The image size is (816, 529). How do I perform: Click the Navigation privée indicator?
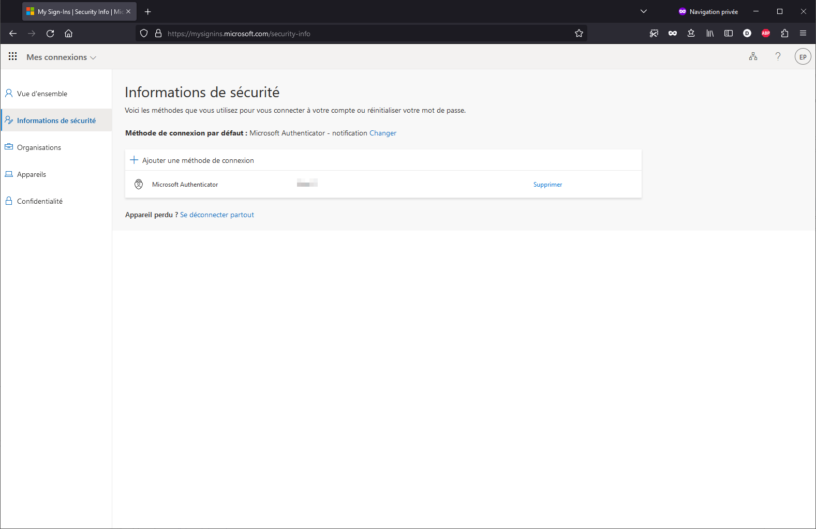(708, 11)
